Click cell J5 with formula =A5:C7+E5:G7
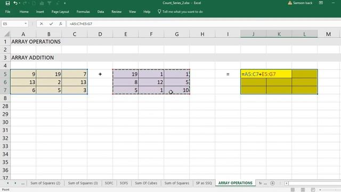 254,74
